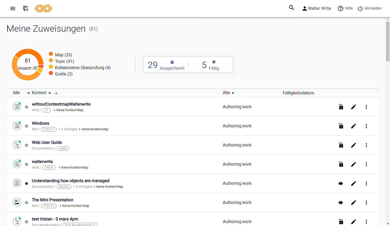The image size is (390, 226).
Task: Toggle sort direction arrow next to Kontext
Action: (x=56, y=93)
